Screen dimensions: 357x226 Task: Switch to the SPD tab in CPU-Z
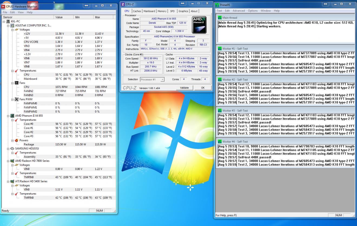(x=172, y=11)
